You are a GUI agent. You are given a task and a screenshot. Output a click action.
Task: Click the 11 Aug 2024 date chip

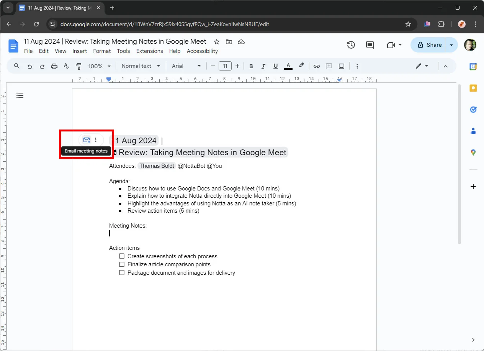click(x=134, y=141)
